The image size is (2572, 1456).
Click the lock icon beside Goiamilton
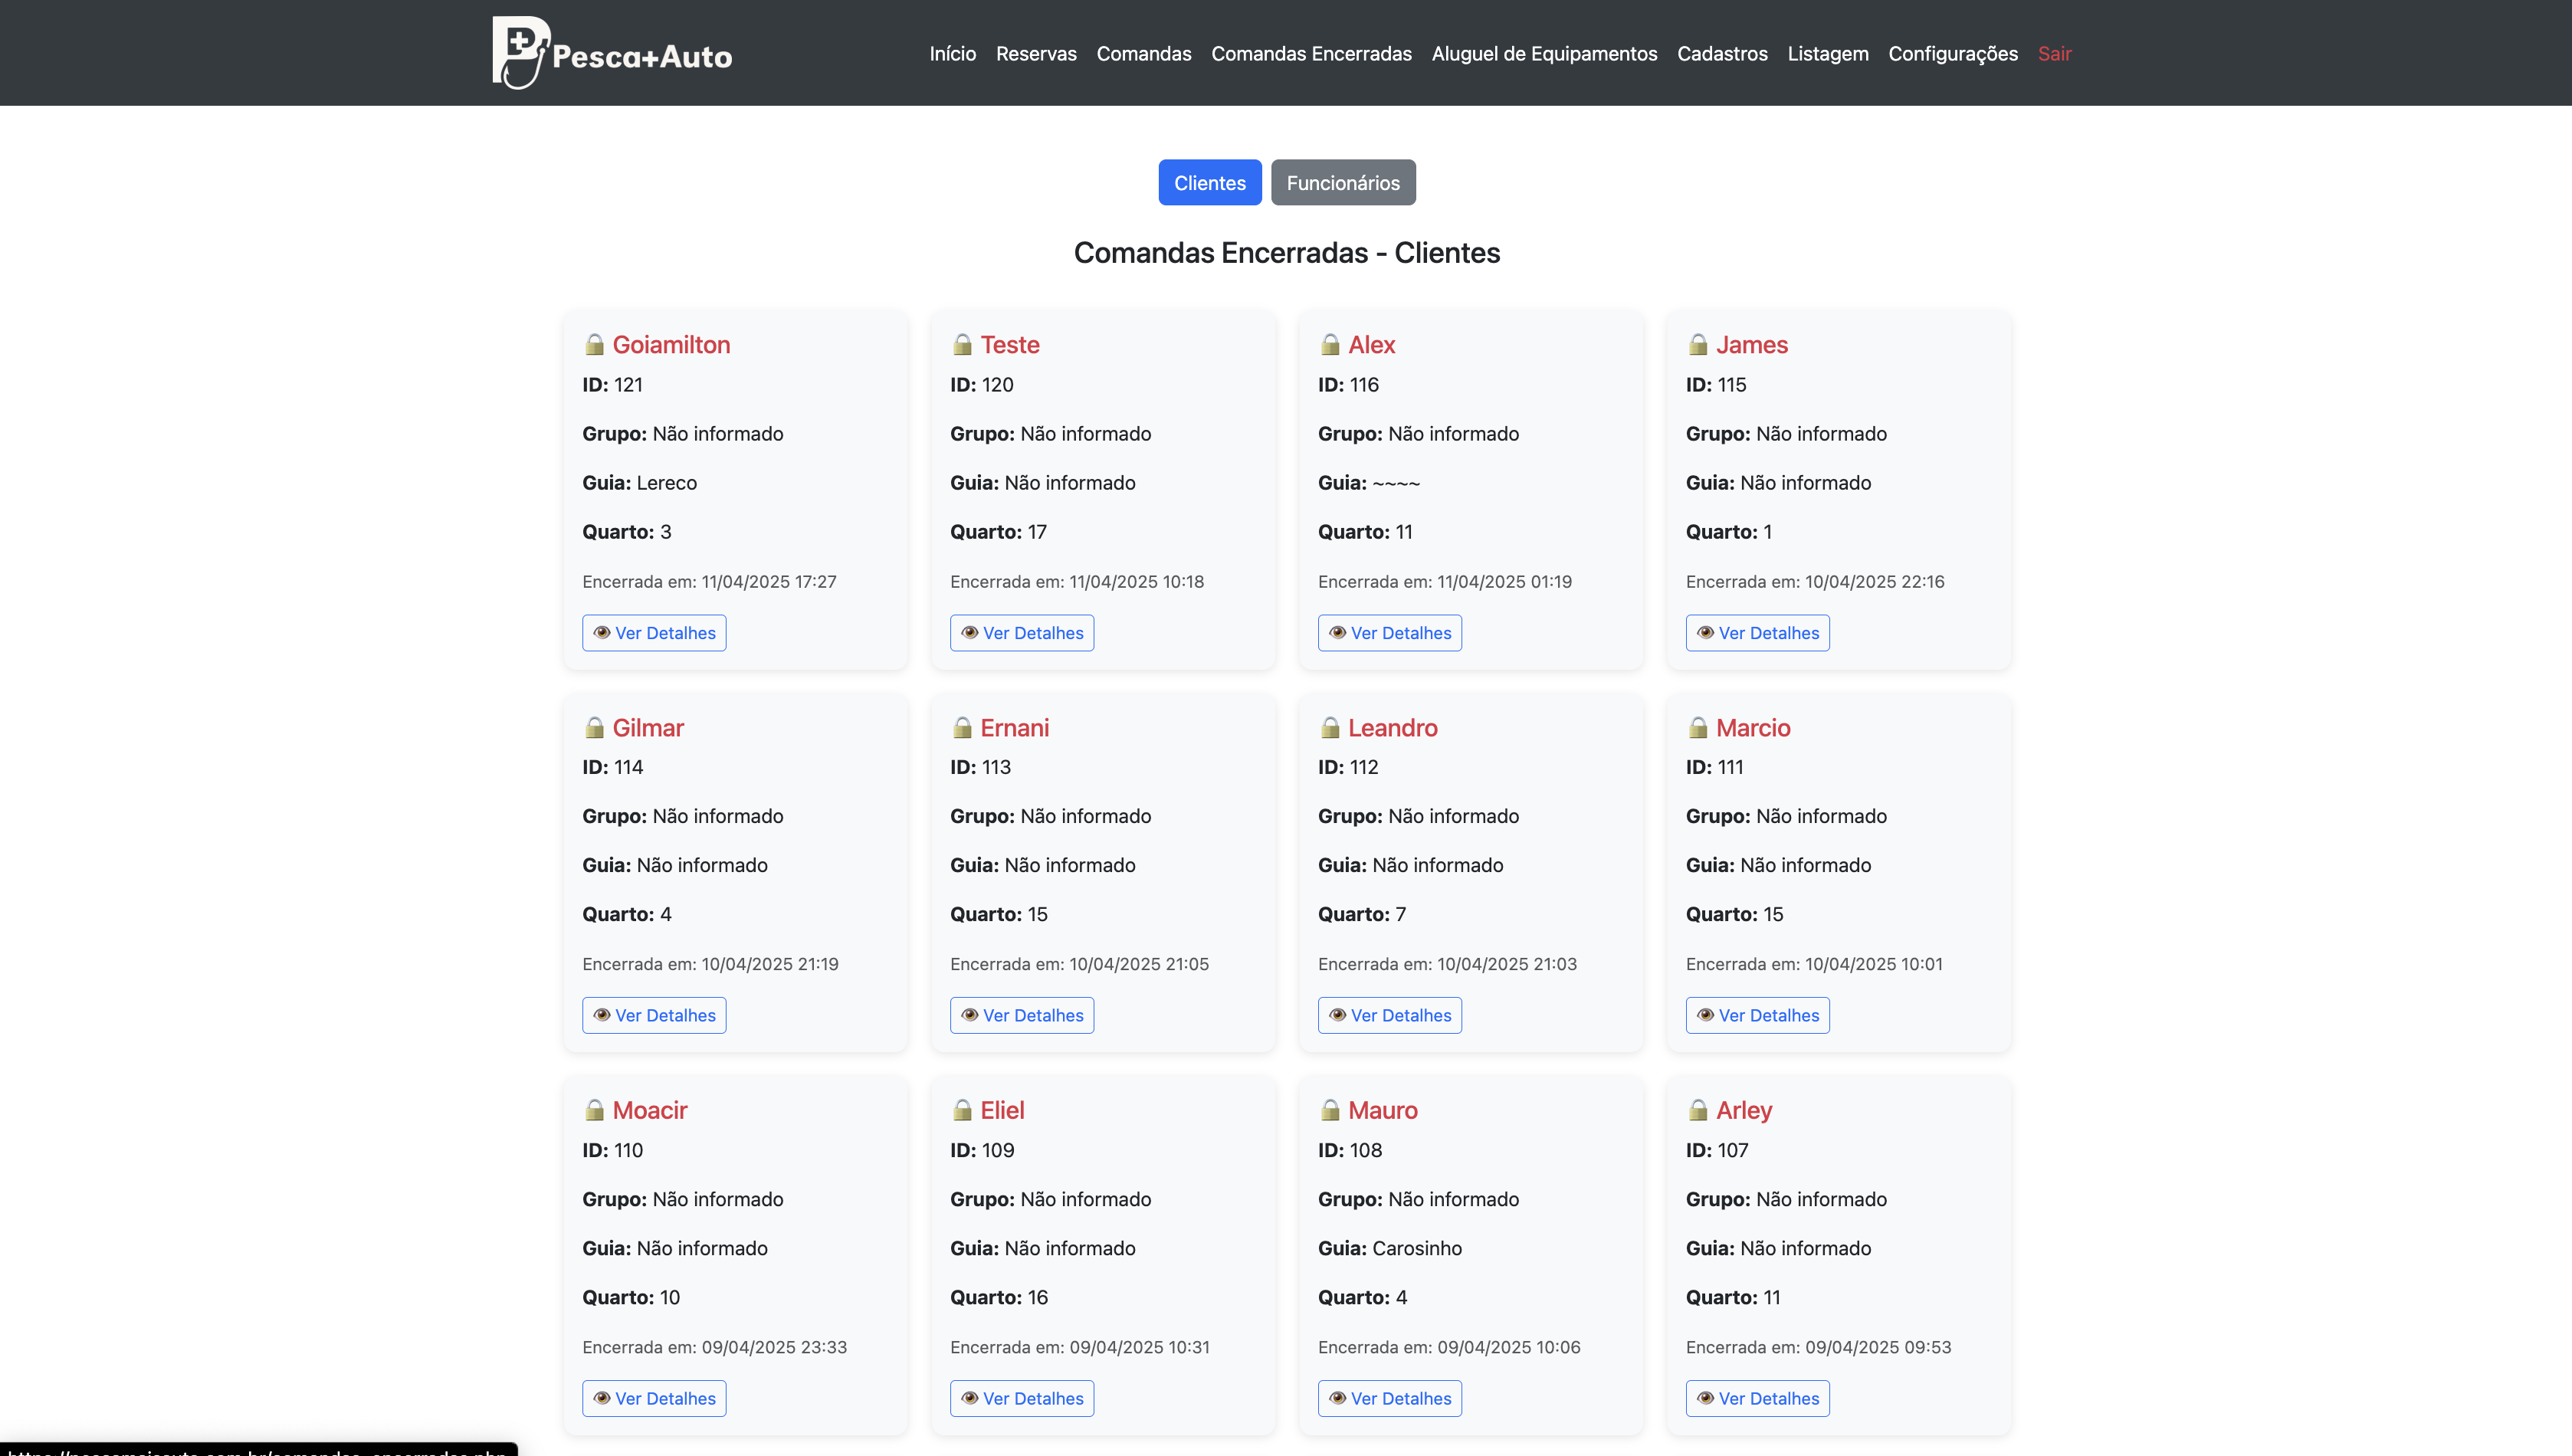pyautogui.click(x=595, y=345)
